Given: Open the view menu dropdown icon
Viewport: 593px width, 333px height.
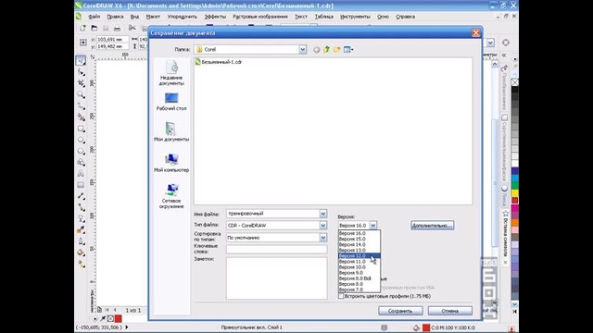Looking at the screenshot, I should click(348, 49).
